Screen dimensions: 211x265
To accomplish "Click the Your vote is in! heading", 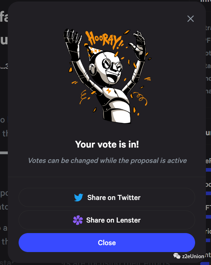I will click(x=107, y=144).
